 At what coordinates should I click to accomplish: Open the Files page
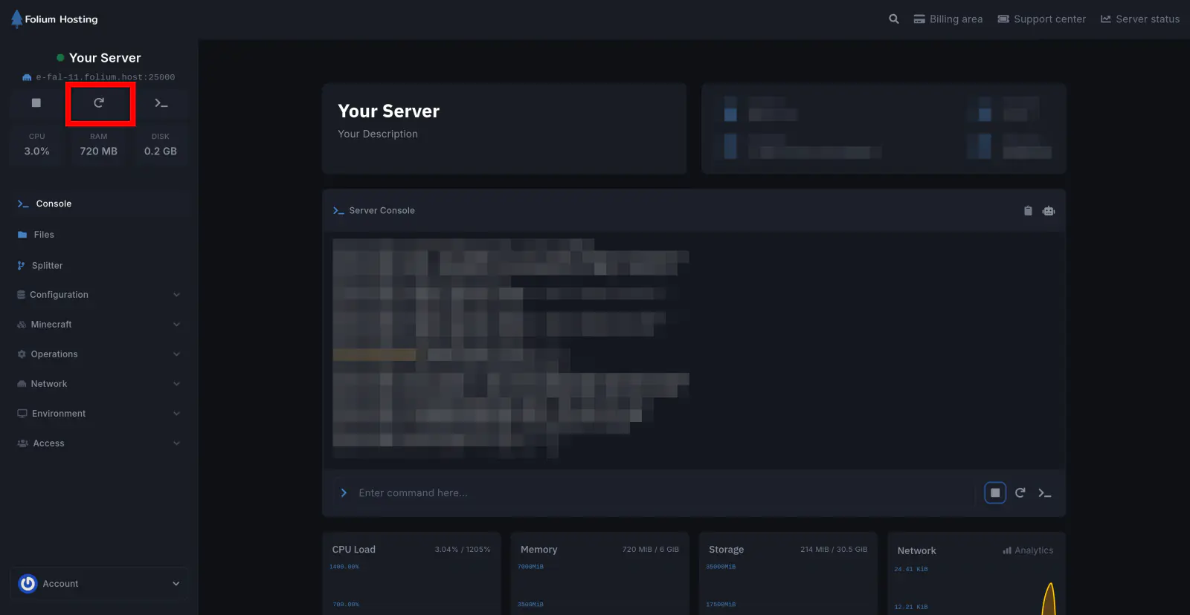click(x=44, y=235)
